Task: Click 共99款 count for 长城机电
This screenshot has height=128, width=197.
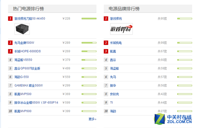Action: (x=162, y=43)
